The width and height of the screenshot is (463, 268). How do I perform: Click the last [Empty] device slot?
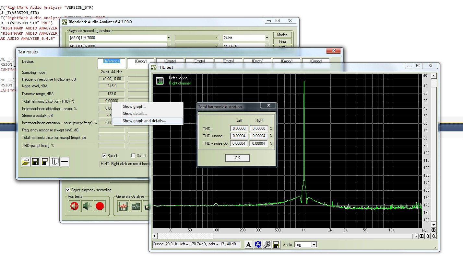tap(316, 61)
